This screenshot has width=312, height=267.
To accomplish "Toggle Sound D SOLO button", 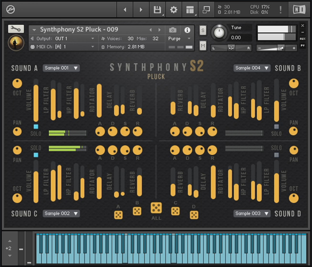I will [x=276, y=155].
